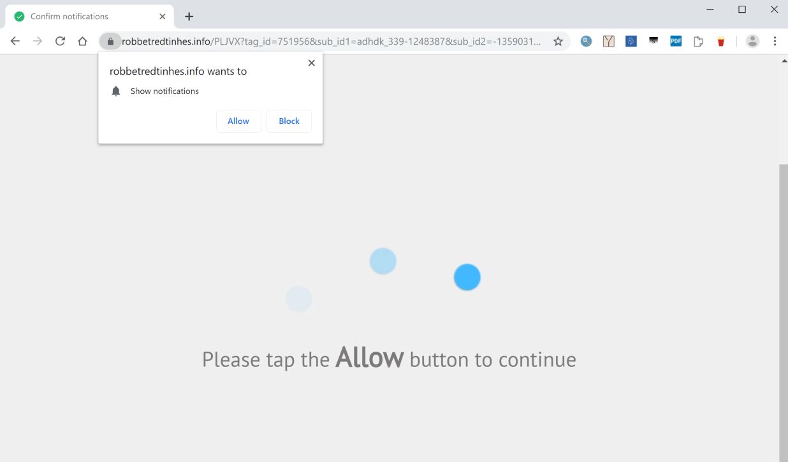Open Chrome's three-dot menu
The width and height of the screenshot is (788, 462).
point(775,41)
